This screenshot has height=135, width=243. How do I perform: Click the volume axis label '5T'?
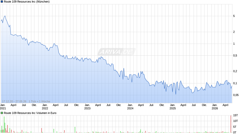[x=235, y=127]
